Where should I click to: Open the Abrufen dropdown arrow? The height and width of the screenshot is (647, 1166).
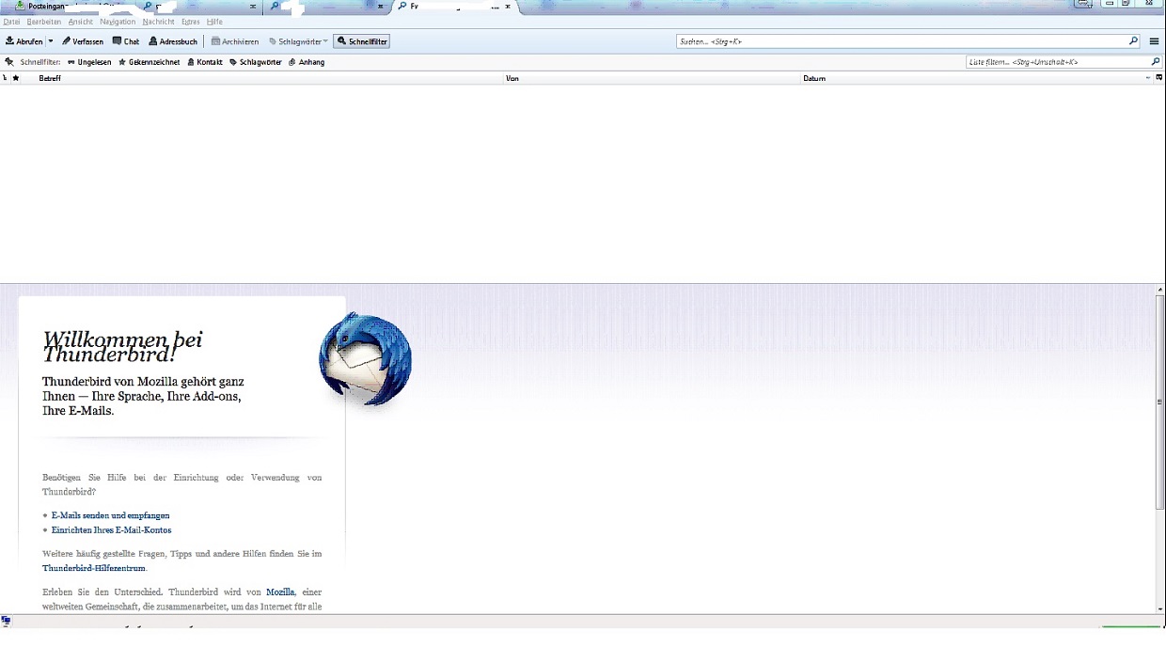pyautogui.click(x=51, y=41)
